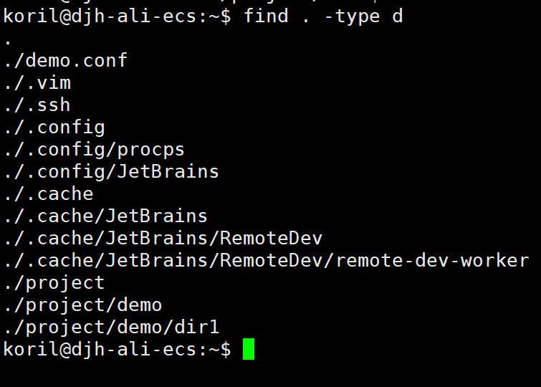The height and width of the screenshot is (387, 541).
Task: Click the '-type' flag in the command
Action: (x=351, y=16)
